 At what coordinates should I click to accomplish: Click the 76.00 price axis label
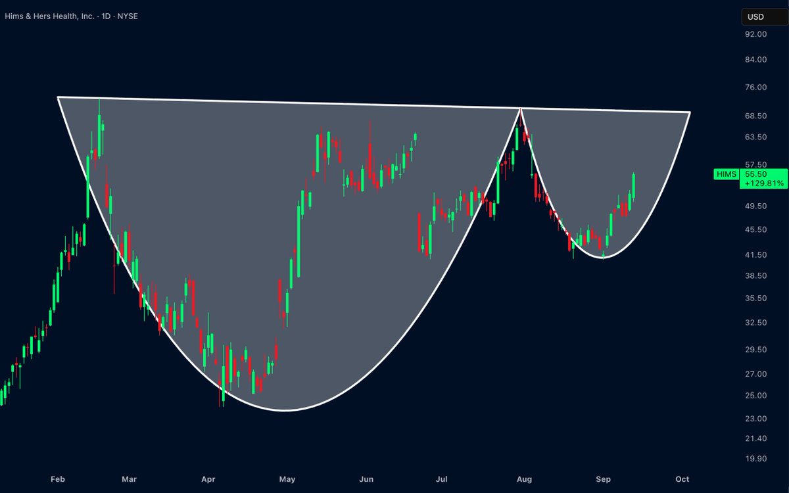pos(756,87)
